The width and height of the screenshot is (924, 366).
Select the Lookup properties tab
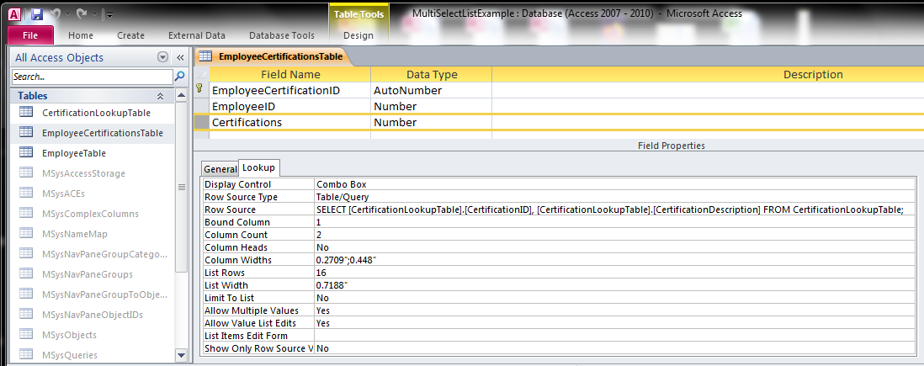coord(258,168)
